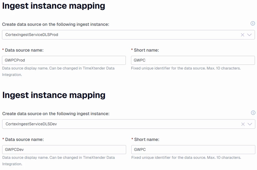Expand the CortexIngestServiceDLSDev dropdown chevron
Screen dimensions: 257x170
pyautogui.click(x=250, y=124)
